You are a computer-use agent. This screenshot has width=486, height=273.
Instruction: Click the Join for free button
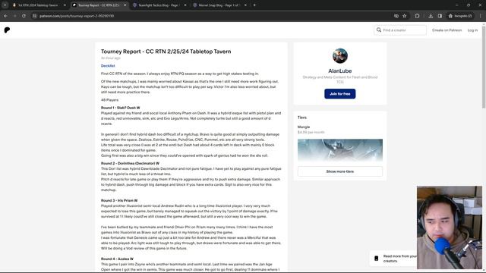(x=340, y=94)
